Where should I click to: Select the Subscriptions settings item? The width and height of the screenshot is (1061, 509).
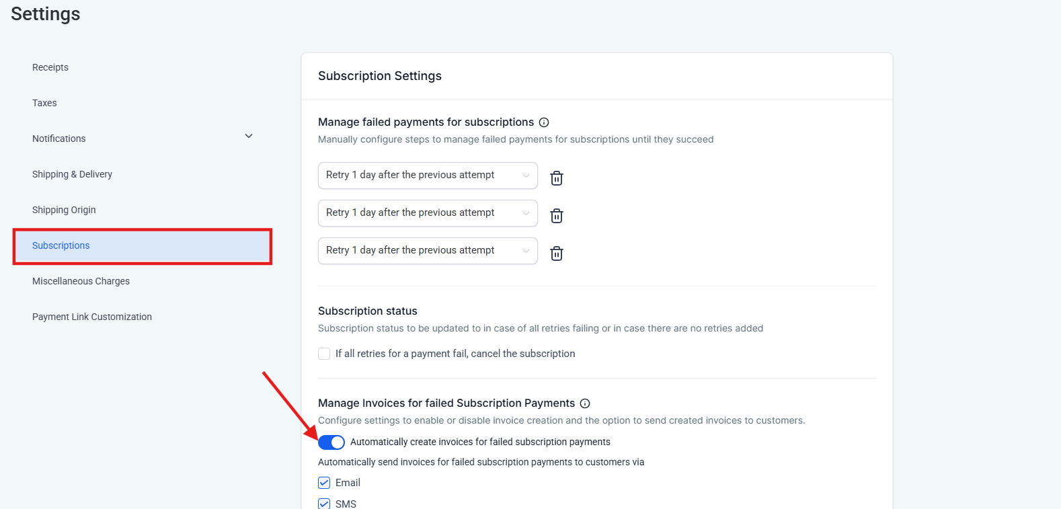click(x=61, y=245)
